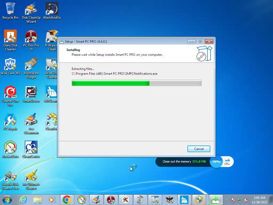Viewport: 273px width, 205px height.
Task: Launch CleanCenter desktop icon
Action: 31,150
